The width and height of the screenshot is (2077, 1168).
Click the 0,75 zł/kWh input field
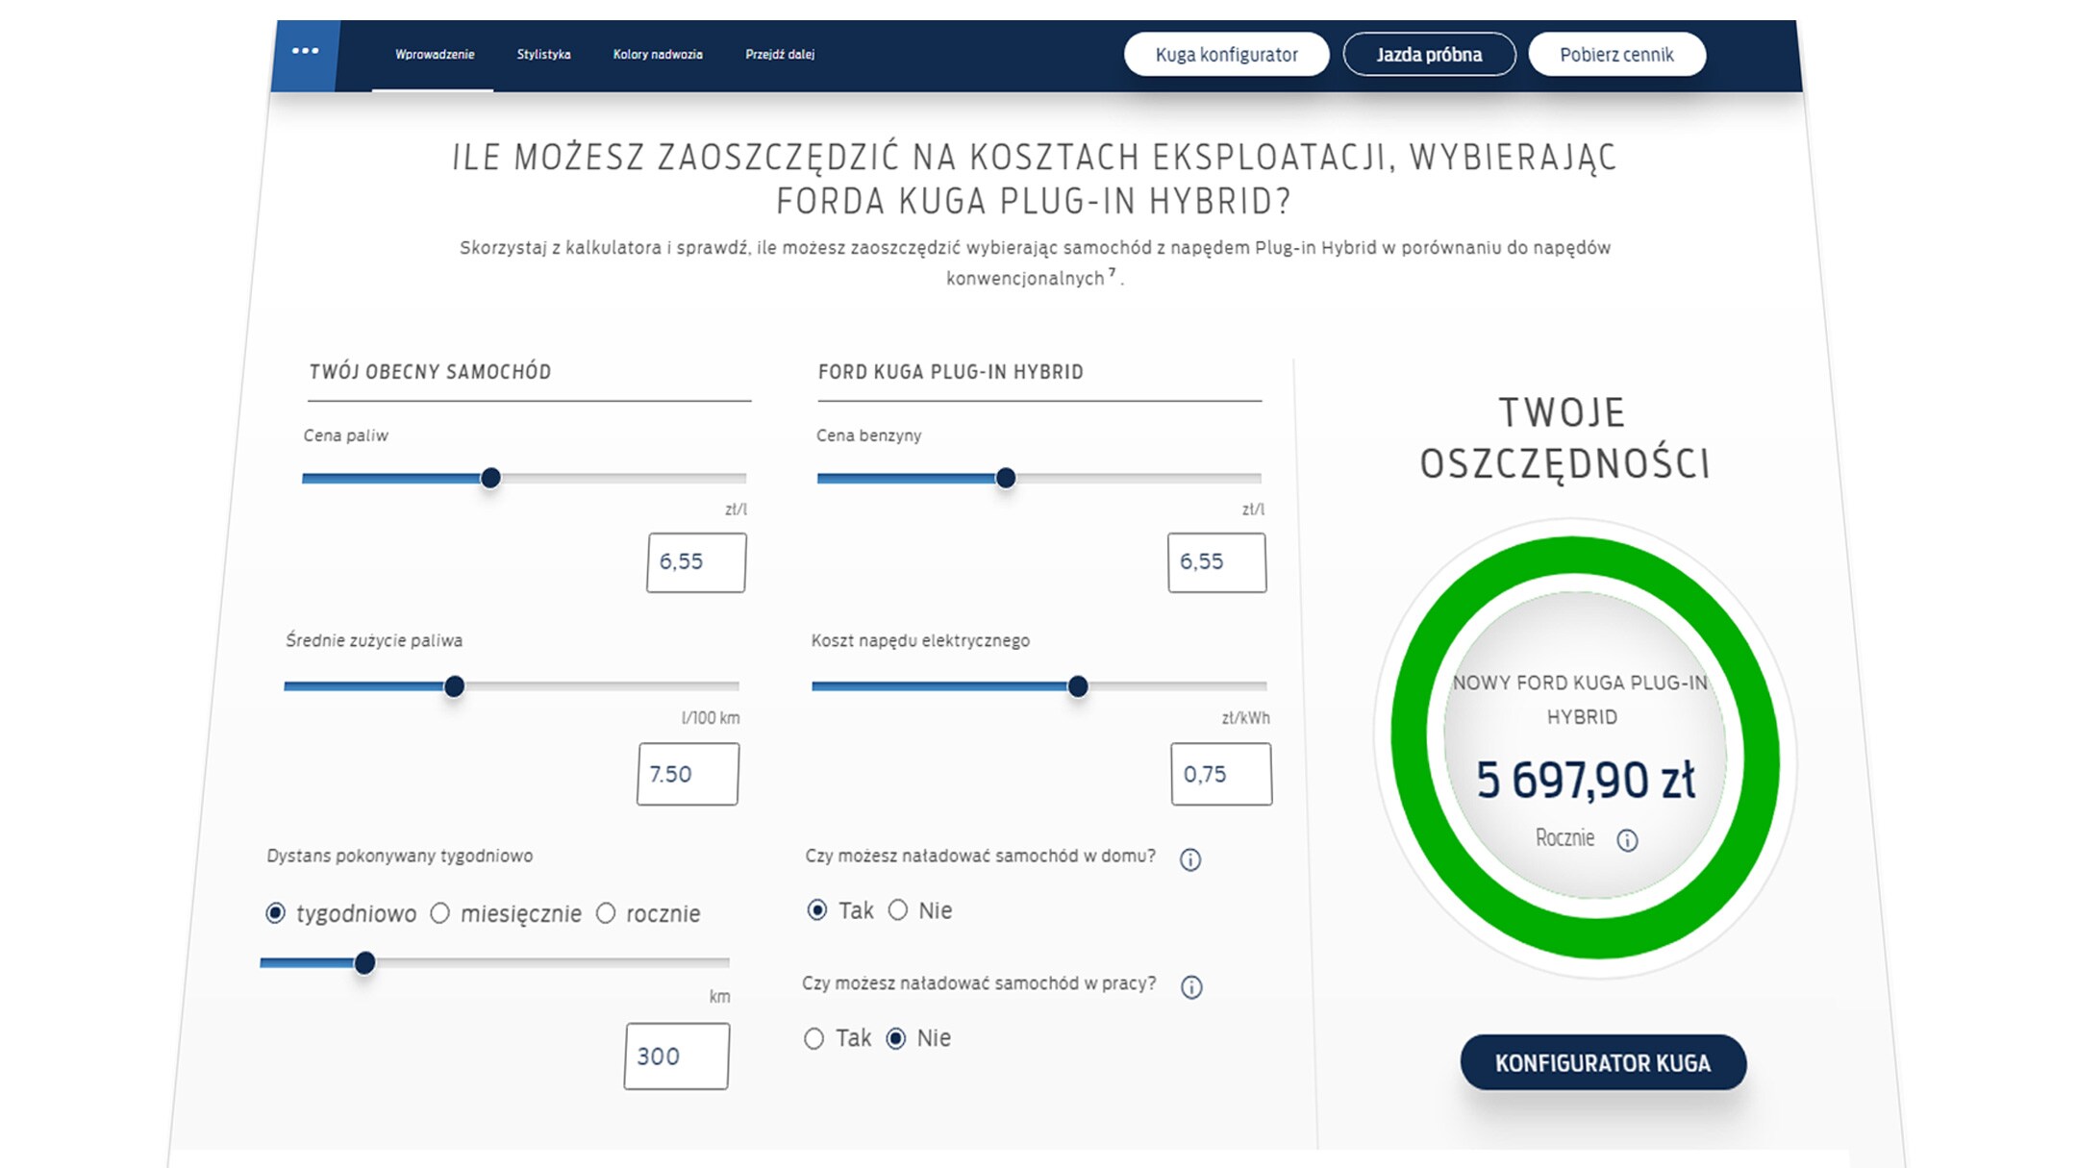tap(1221, 774)
